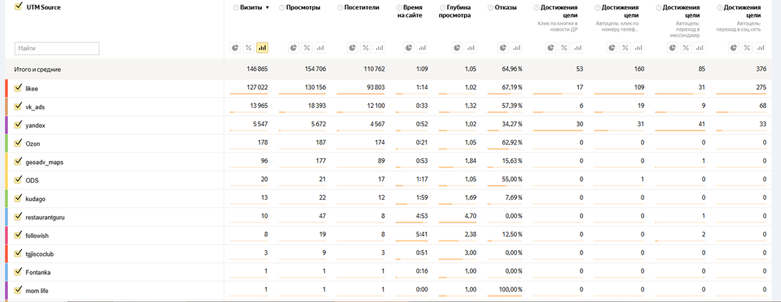Viewport: 781px width, 302px height.
Task: Select percent icon under 'Клик по кнопке' goal
Action: click(564, 48)
